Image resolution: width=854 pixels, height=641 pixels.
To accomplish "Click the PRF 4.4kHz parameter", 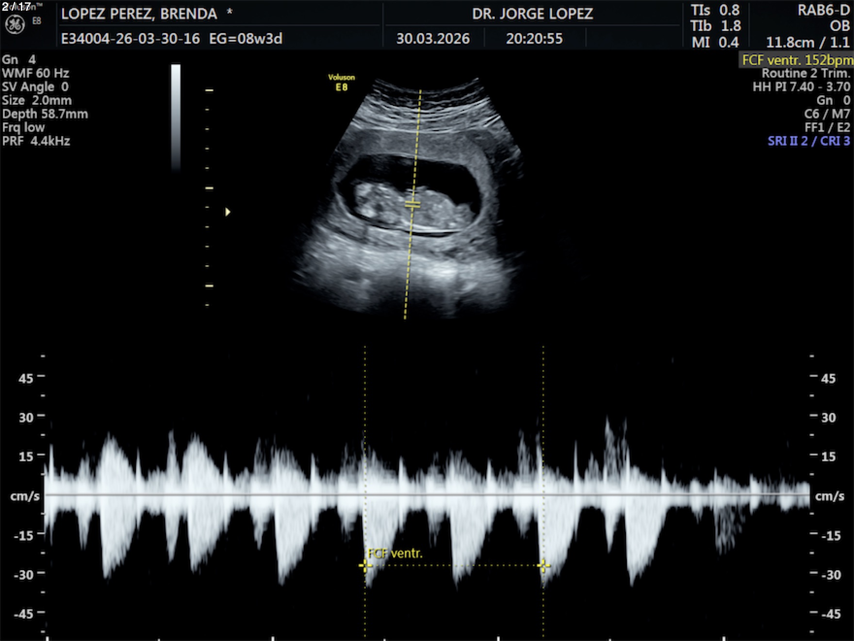I will click(x=36, y=141).
